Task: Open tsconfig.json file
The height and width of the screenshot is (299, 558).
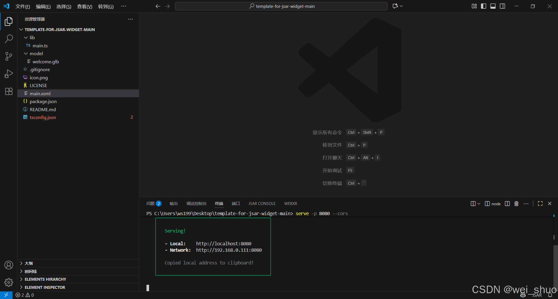Action: 78,117
